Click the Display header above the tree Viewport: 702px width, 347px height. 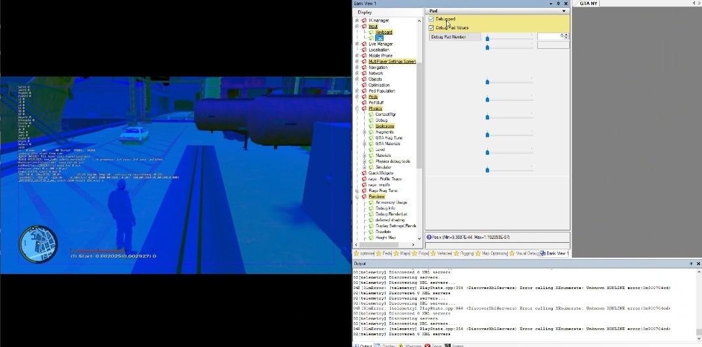pyautogui.click(x=365, y=12)
